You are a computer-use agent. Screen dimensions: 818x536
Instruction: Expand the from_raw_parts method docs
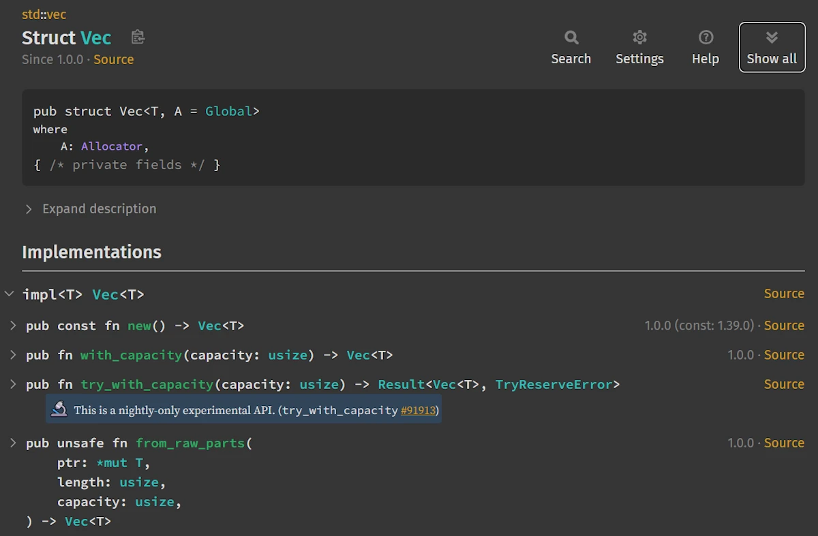coord(13,443)
